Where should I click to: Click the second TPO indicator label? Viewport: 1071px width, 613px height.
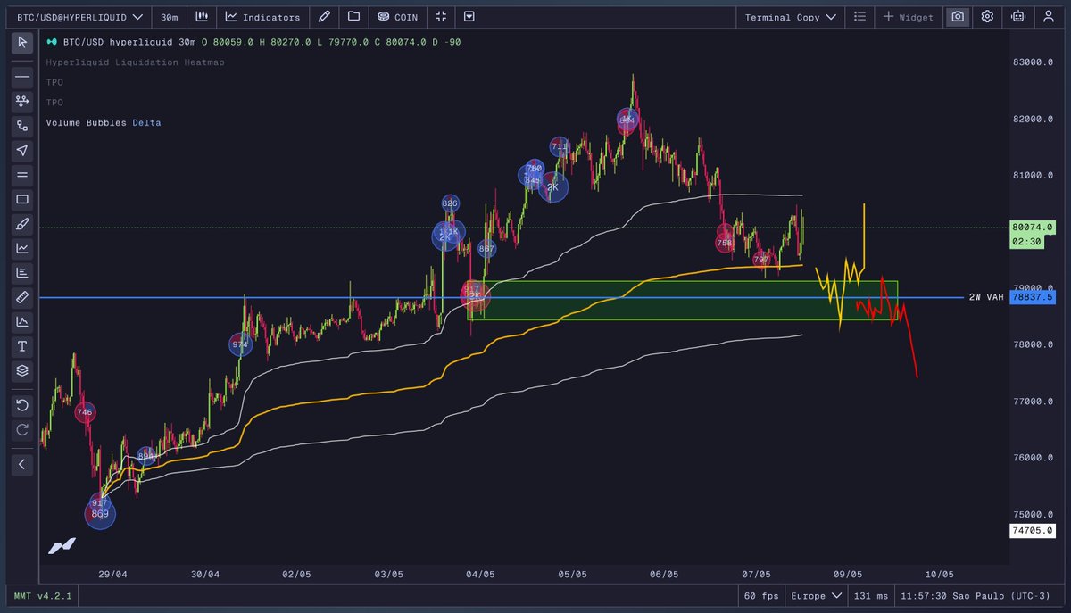54,102
